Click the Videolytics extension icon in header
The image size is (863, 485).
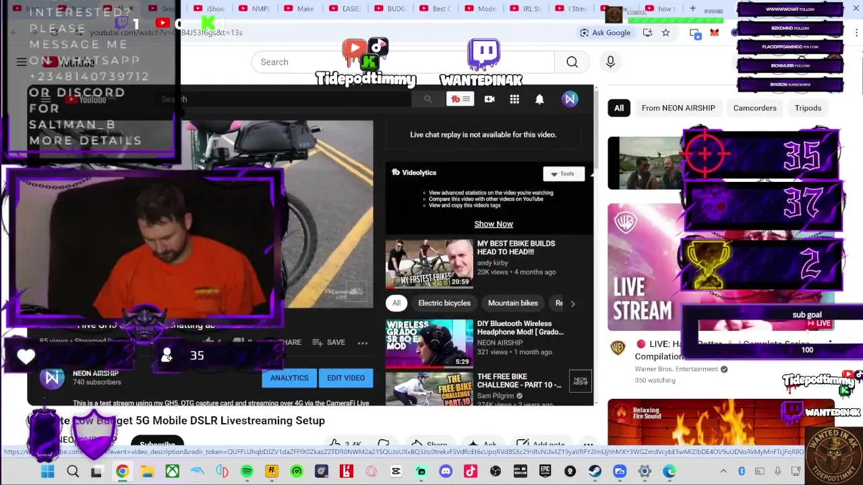click(461, 99)
